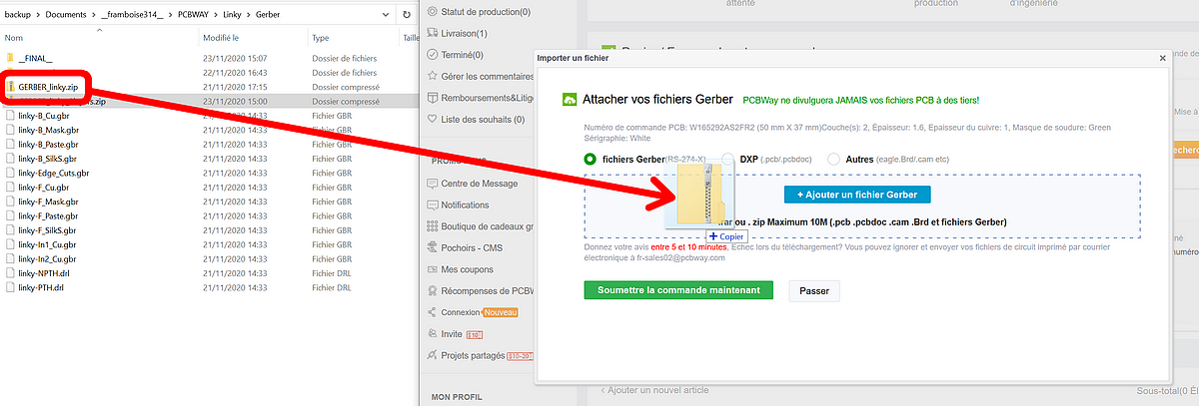The image size is (1199, 406).
Task: Click the Récompenses de PCBWay icon
Action: 432,291
